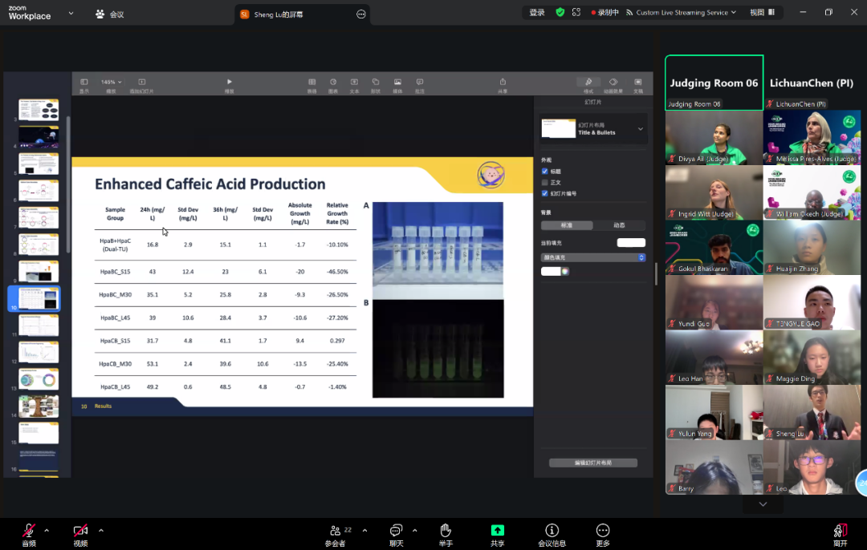Open the participants list
This screenshot has height=550, width=867.
pos(336,531)
